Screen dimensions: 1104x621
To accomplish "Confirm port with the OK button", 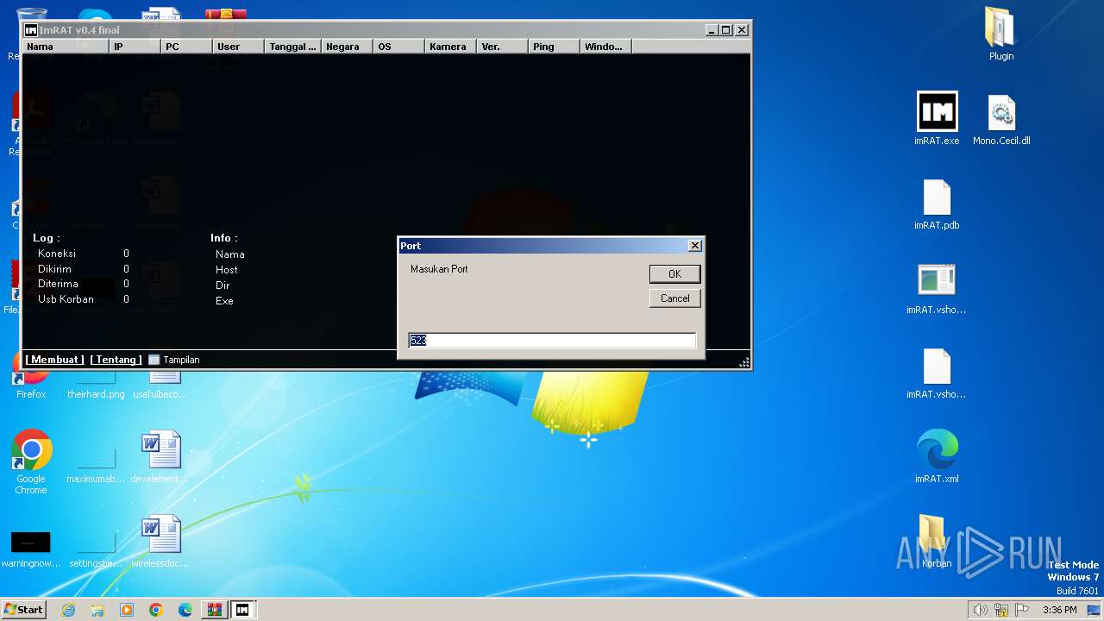I will tap(674, 273).
